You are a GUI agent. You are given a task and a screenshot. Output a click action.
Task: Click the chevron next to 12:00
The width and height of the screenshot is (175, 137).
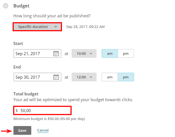point(91,77)
